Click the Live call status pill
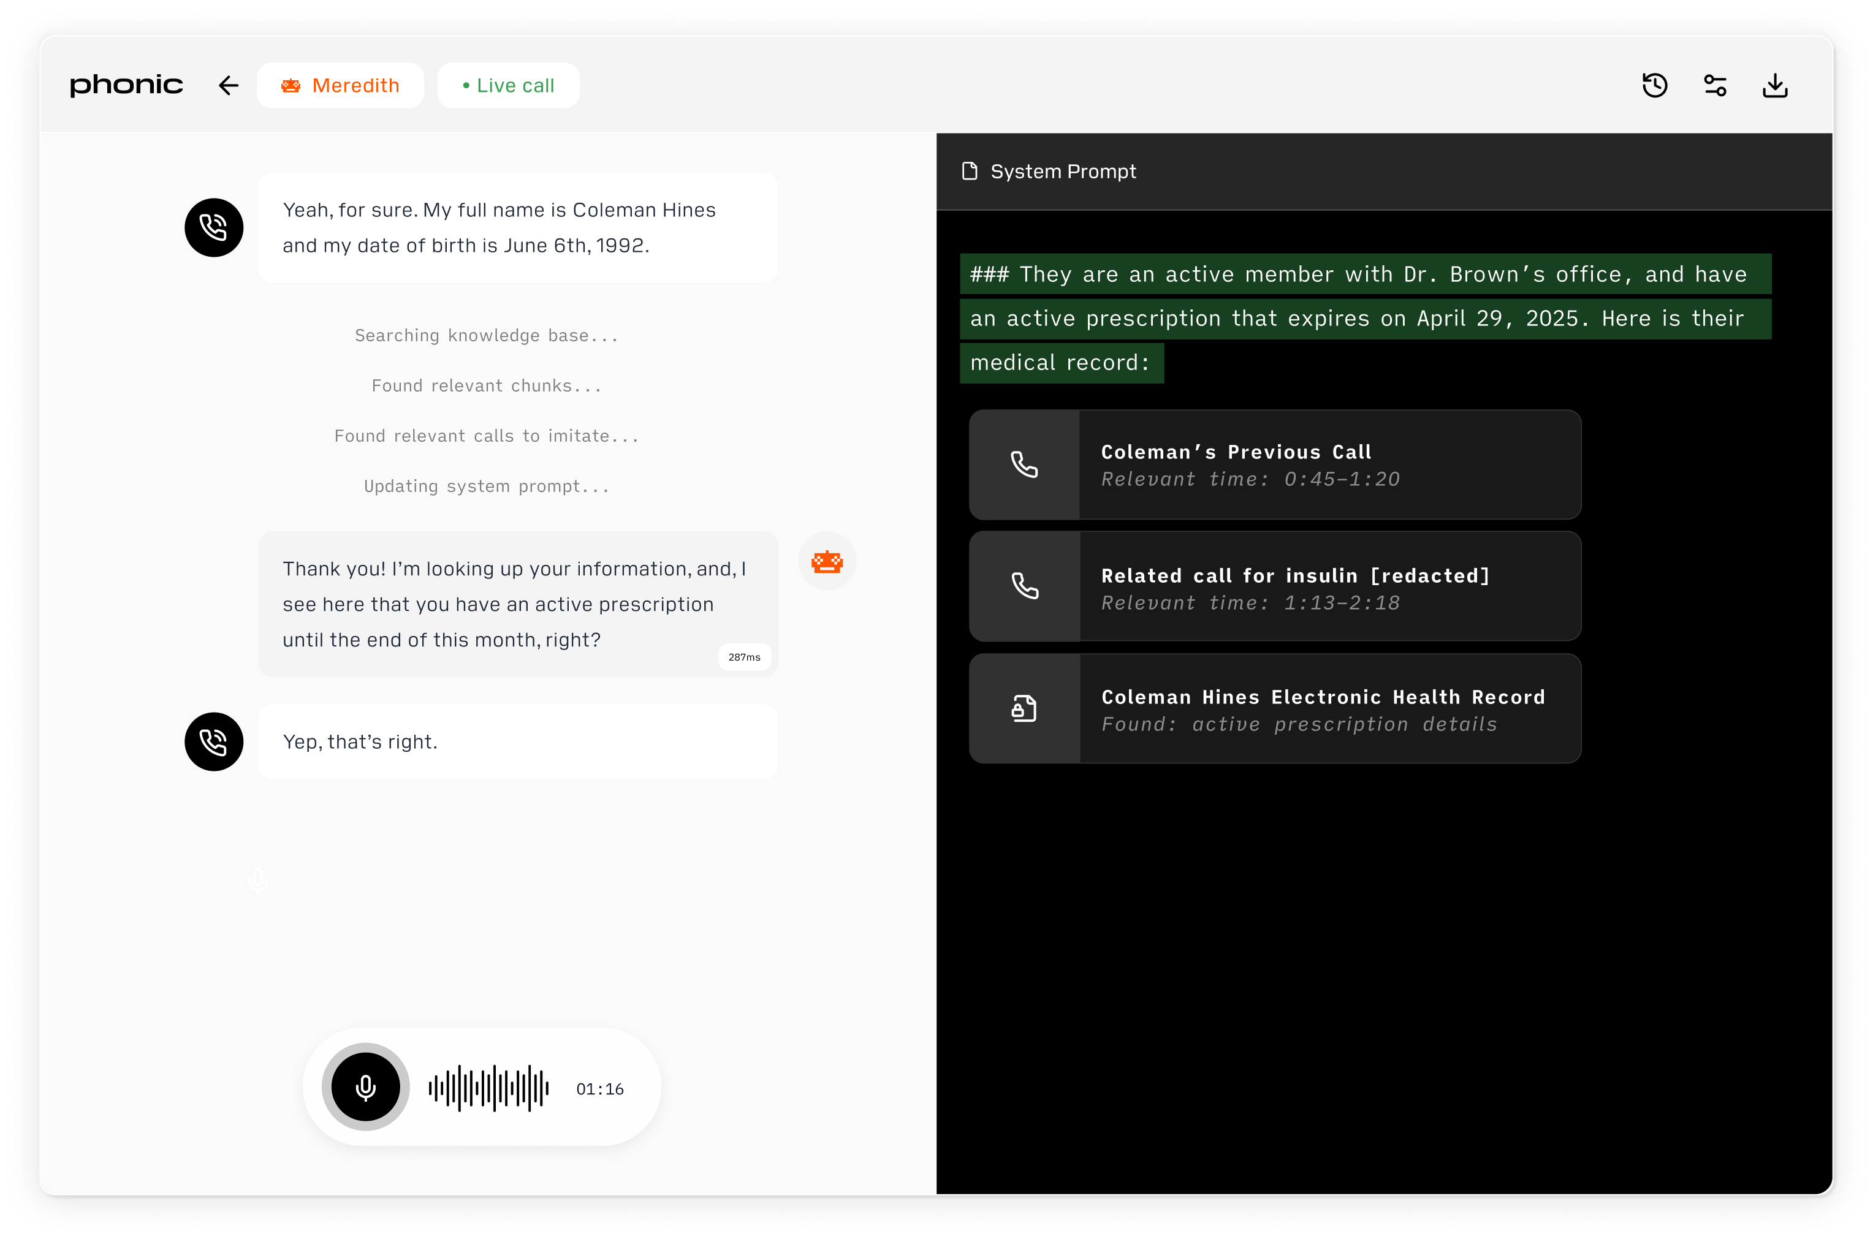This screenshot has width=1873, height=1239. pyautogui.click(x=508, y=85)
